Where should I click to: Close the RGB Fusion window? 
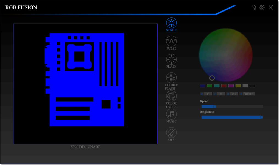(271, 7)
